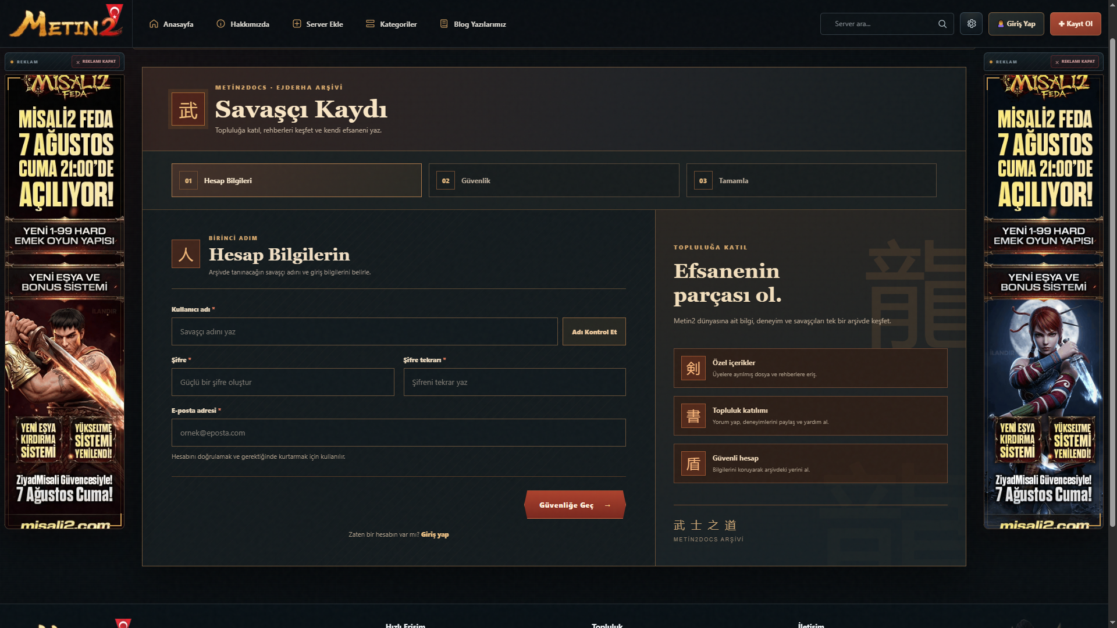Open the Hakkımızda page
The height and width of the screenshot is (628, 1117).
243,24
